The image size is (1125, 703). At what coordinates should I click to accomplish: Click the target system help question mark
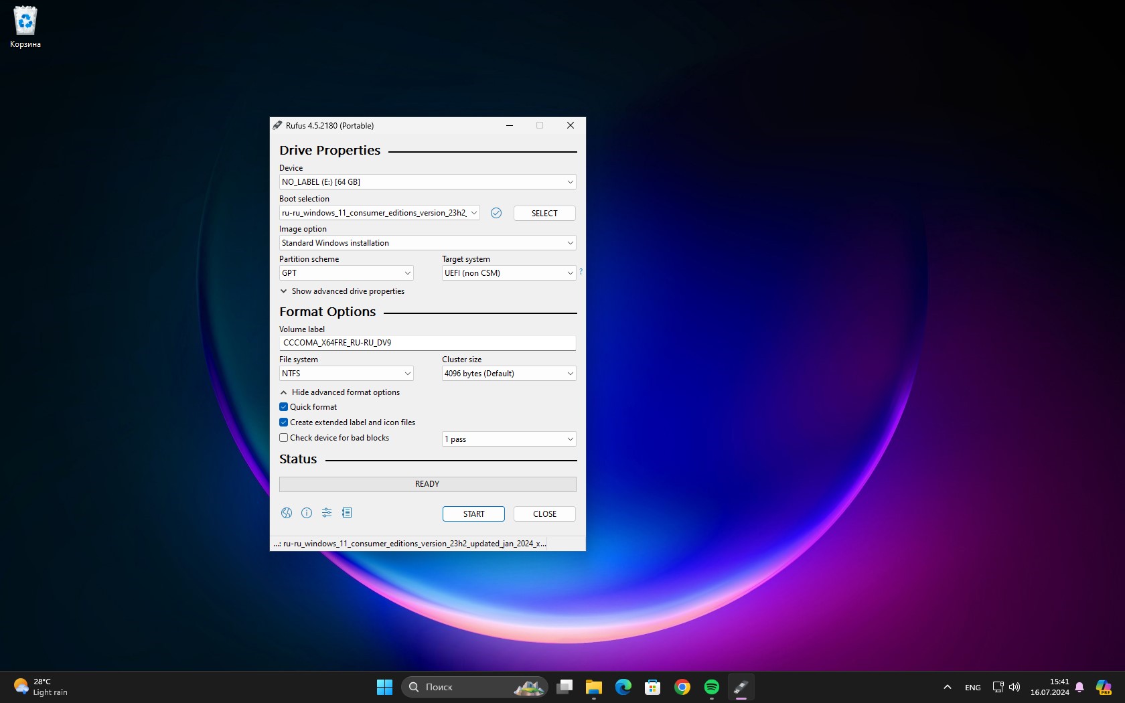pyautogui.click(x=581, y=271)
